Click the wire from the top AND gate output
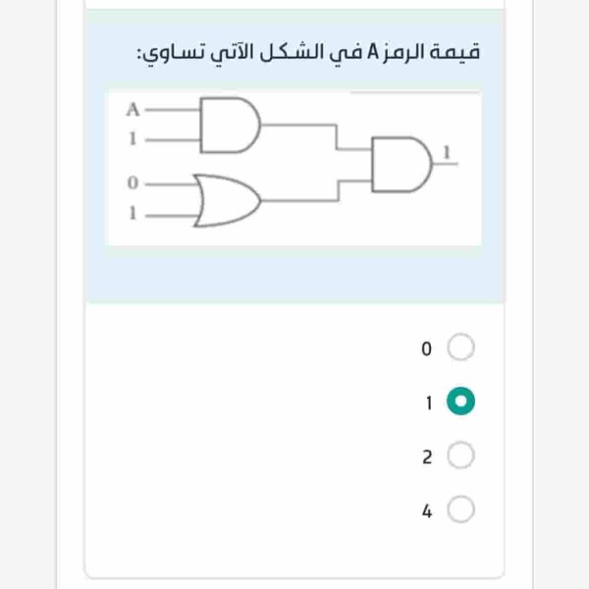 [x=300, y=125]
